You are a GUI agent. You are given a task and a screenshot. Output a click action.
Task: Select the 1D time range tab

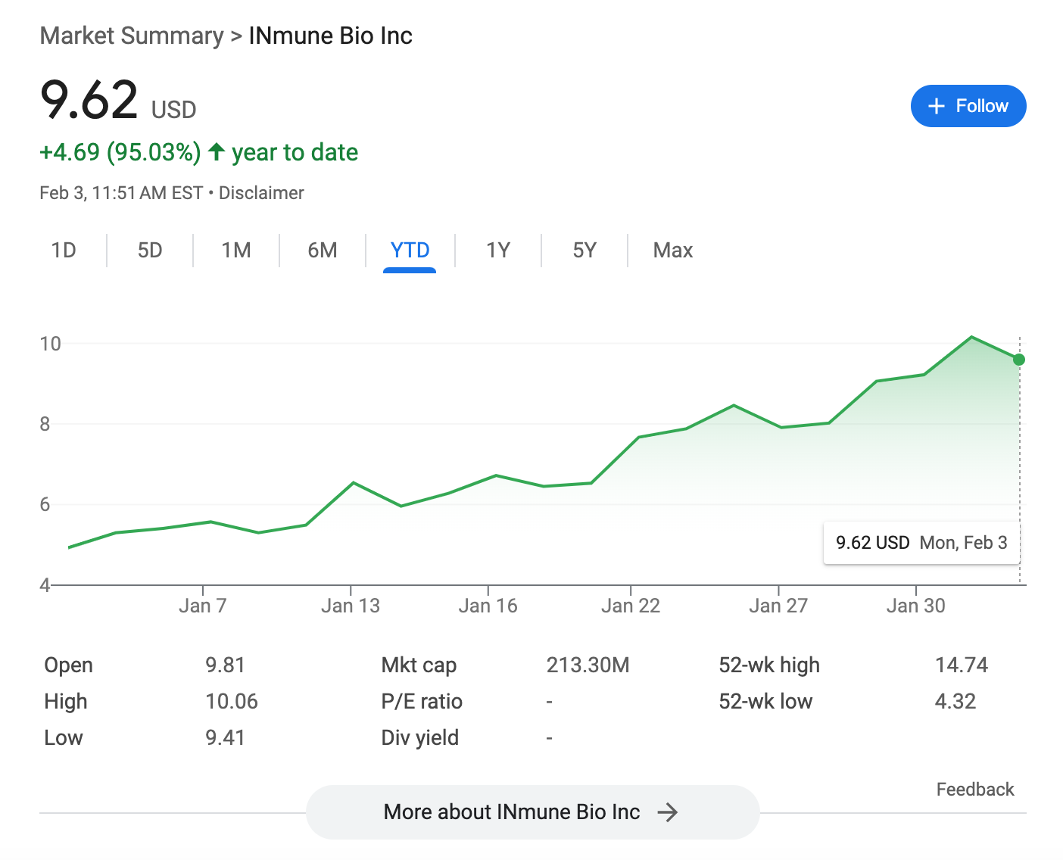(x=64, y=251)
